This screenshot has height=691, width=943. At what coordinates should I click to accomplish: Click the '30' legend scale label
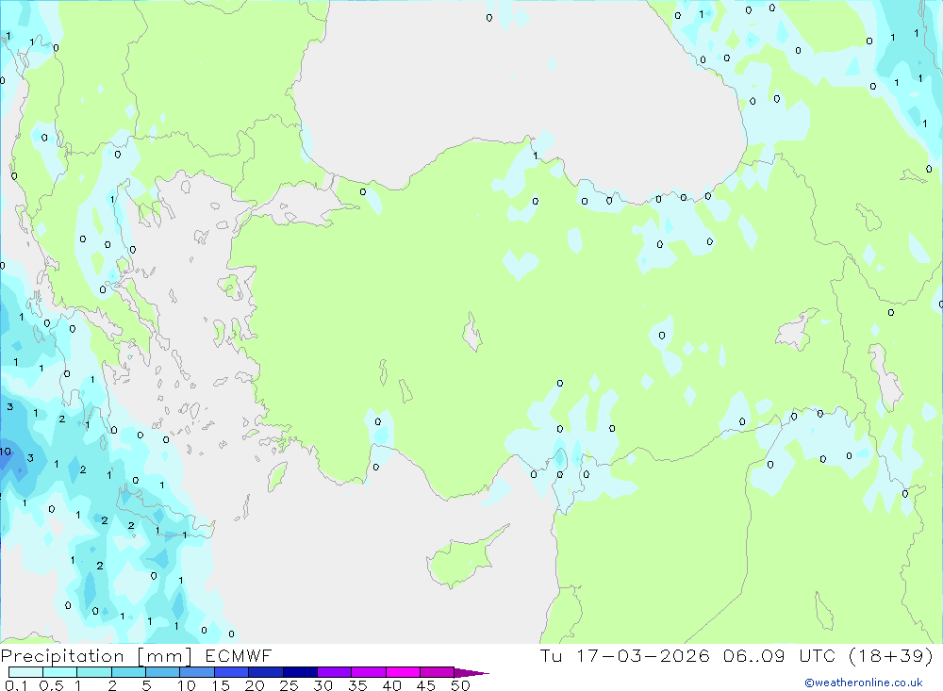point(323,685)
